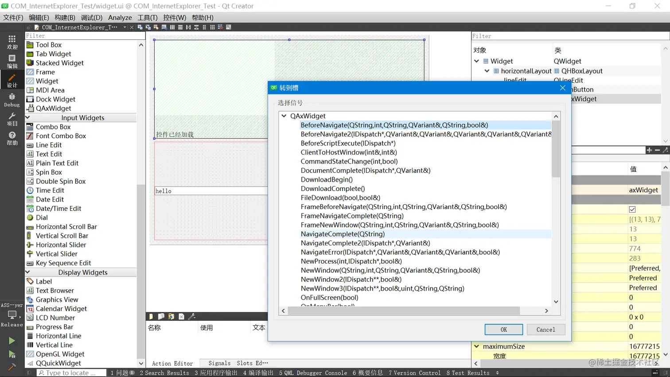Start debugging with the play-bug button
The height and width of the screenshot is (377, 670).
pos(12,354)
